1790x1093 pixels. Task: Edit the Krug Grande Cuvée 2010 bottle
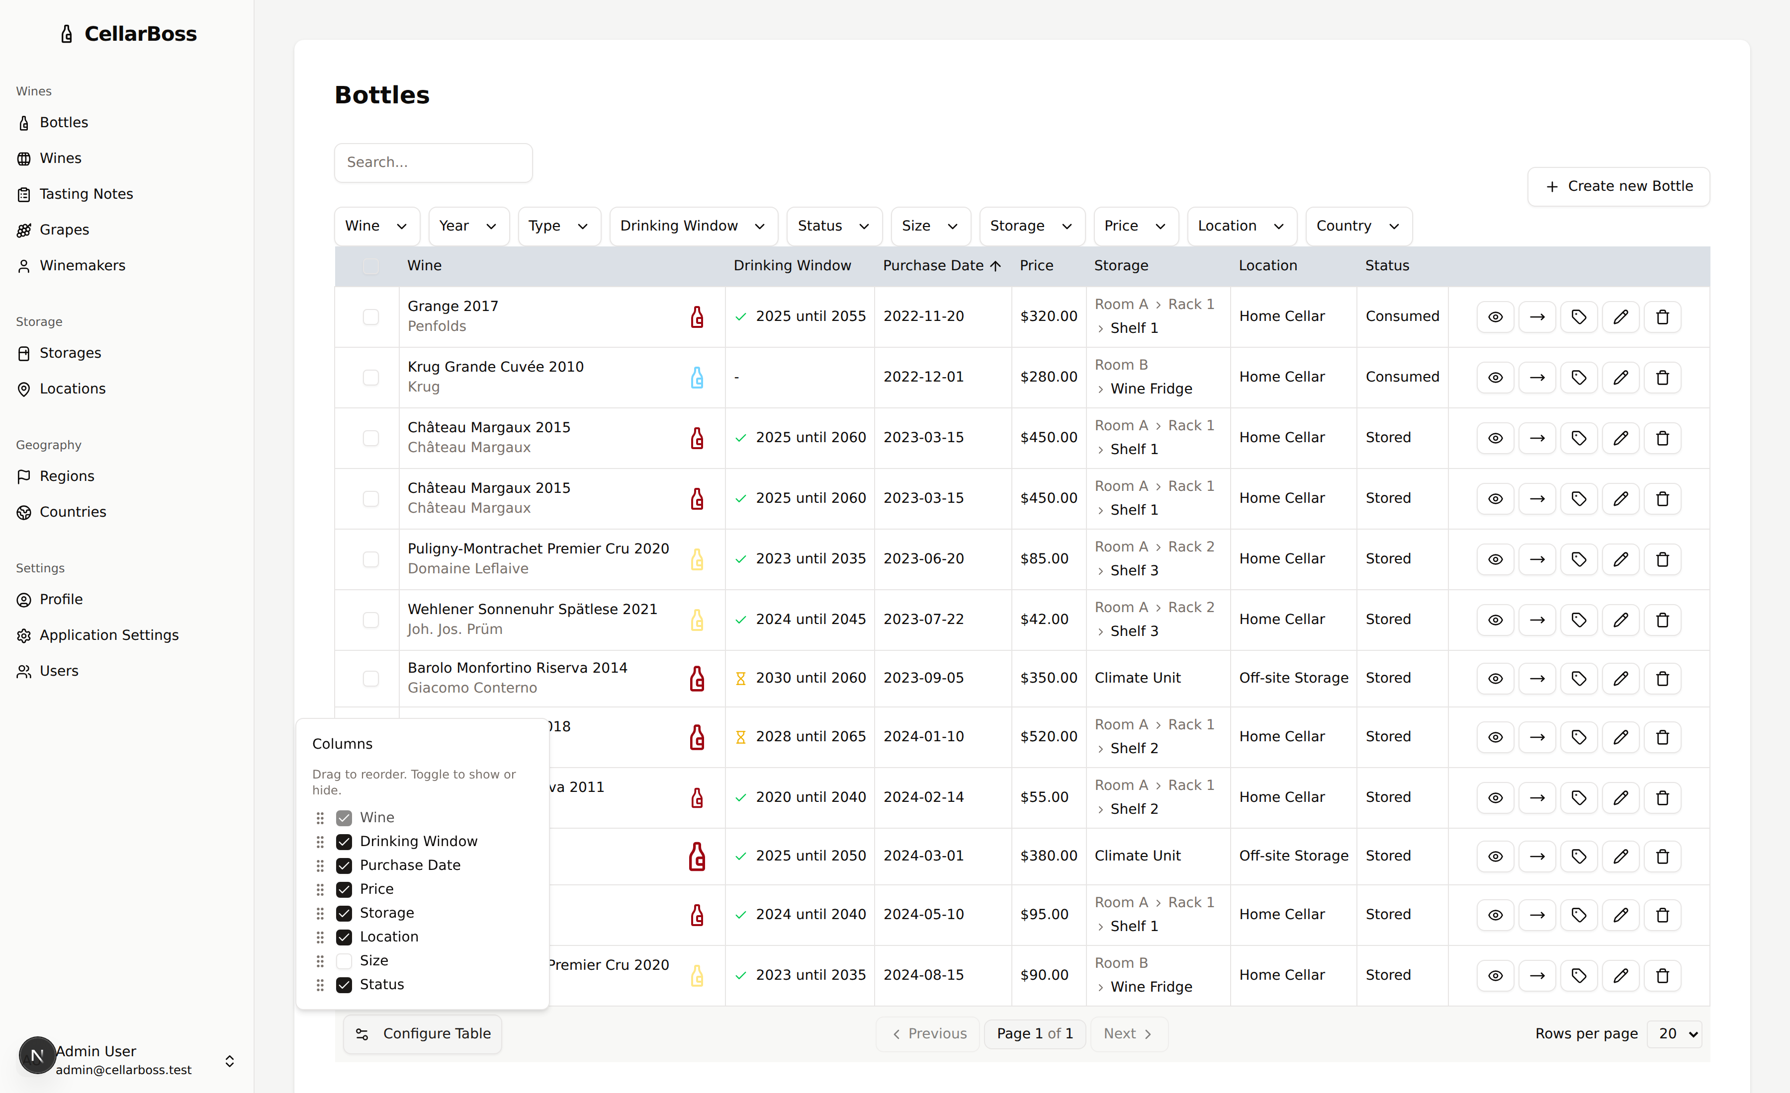point(1621,378)
